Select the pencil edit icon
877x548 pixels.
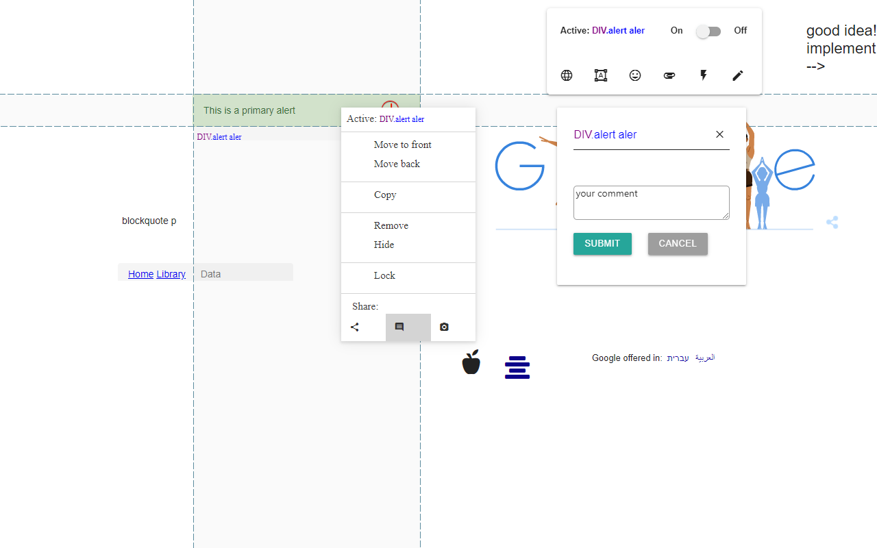(x=738, y=75)
